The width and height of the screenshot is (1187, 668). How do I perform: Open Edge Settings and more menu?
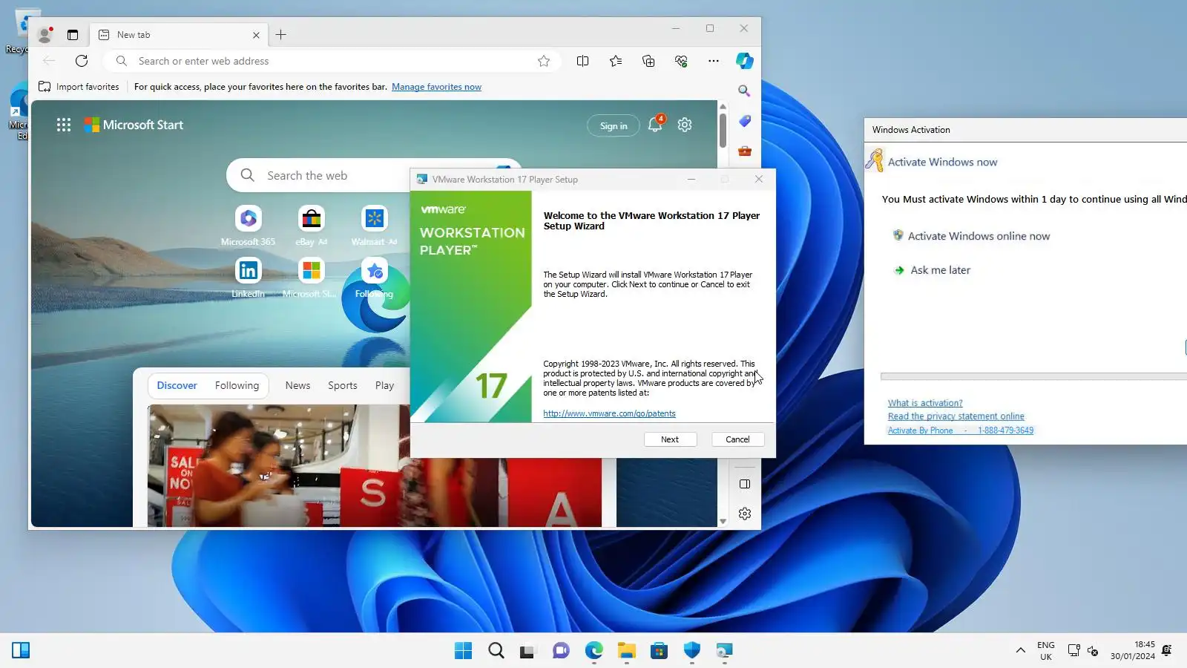[x=714, y=61]
